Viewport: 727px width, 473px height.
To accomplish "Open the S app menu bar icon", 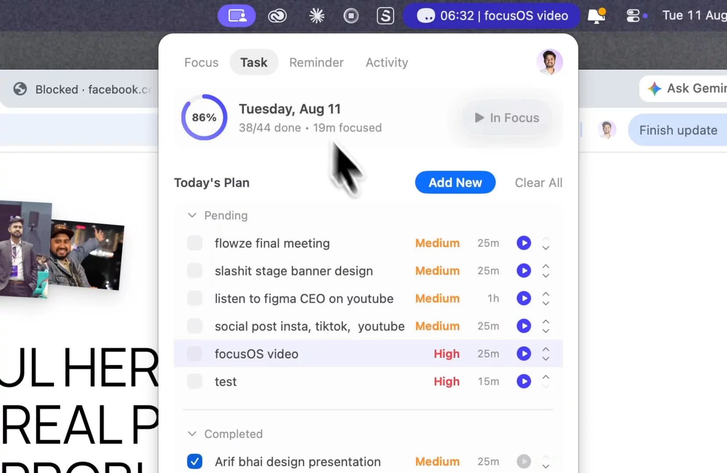I will [x=385, y=16].
